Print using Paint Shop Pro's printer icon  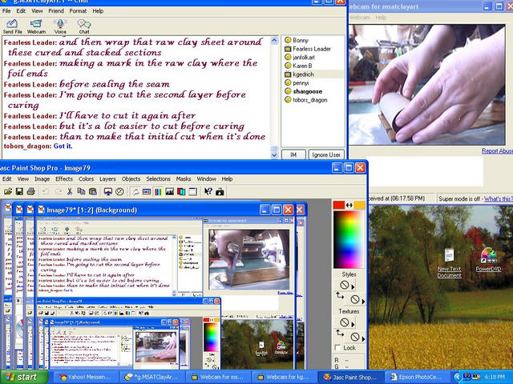pos(30,192)
